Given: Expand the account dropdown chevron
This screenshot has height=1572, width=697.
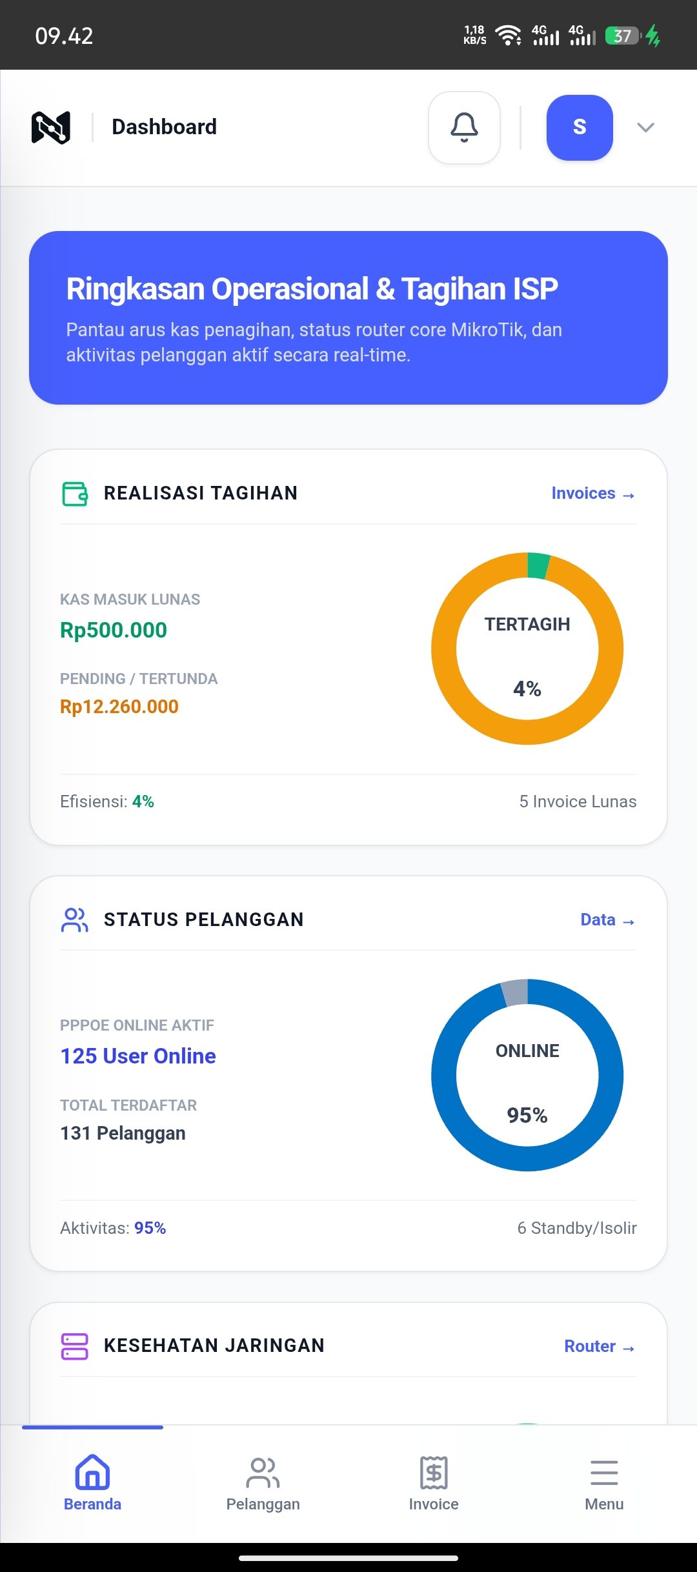Looking at the screenshot, I should [645, 127].
